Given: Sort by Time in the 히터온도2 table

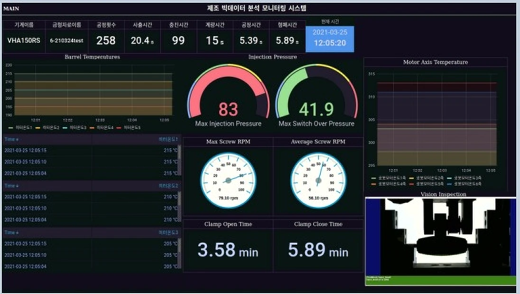Looking at the screenshot, I should [x=11, y=185].
